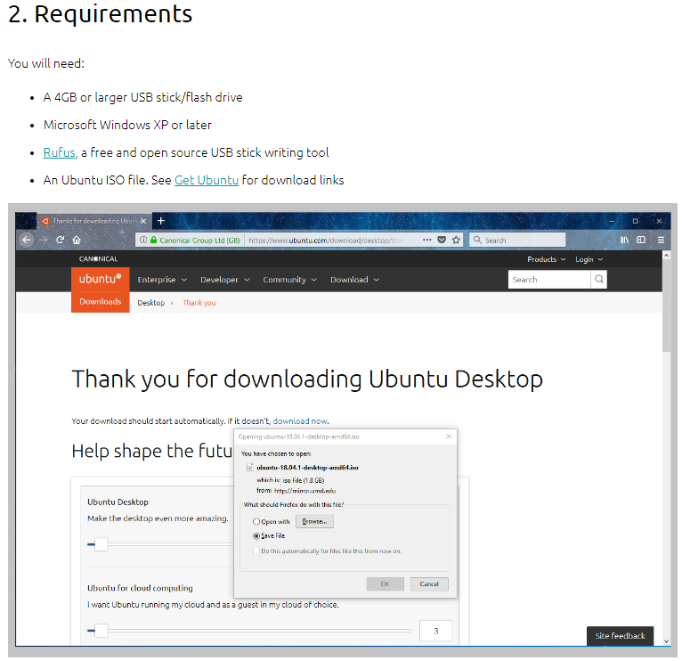
Task: Select the 'Thanks for downloading Ubuntu' browser tab
Action: point(94,221)
